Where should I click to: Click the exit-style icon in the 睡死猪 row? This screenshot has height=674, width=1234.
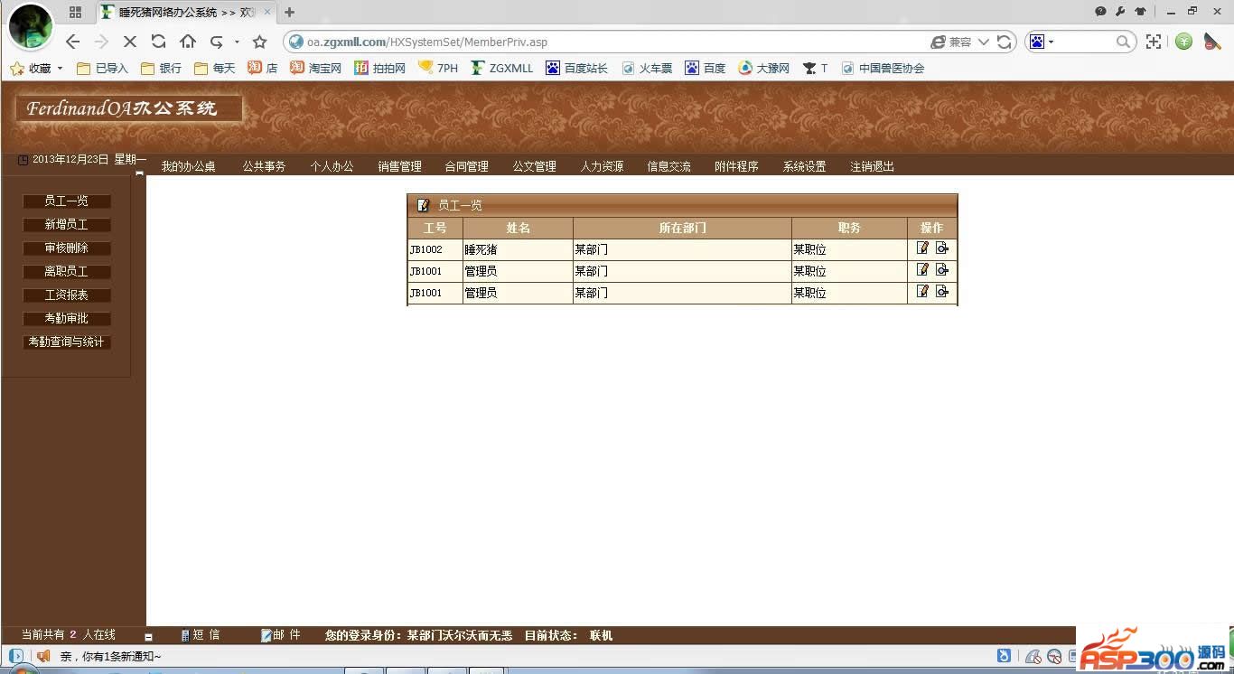[x=942, y=248]
